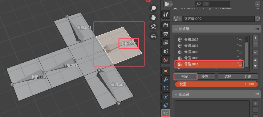Open the Tool properties tab (screwdriver and wrench)
Viewport: 263px width, 117px height.
[166, 14]
